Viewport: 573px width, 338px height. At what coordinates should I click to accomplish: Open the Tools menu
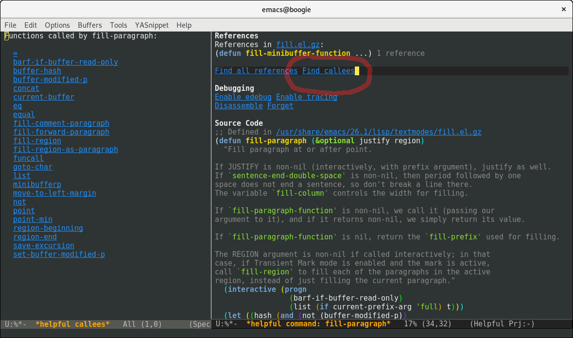point(119,25)
